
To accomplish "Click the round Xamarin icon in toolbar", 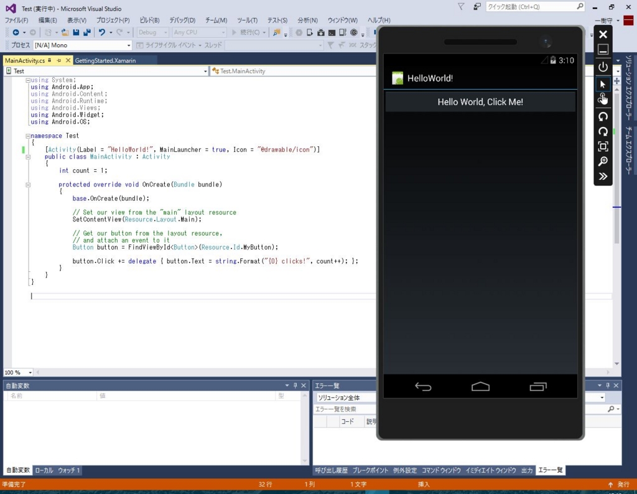I will (354, 32).
